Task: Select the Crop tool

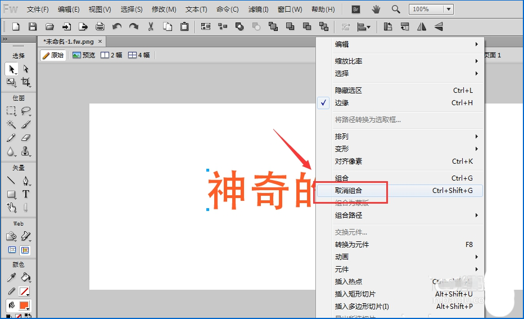Action: (26, 82)
